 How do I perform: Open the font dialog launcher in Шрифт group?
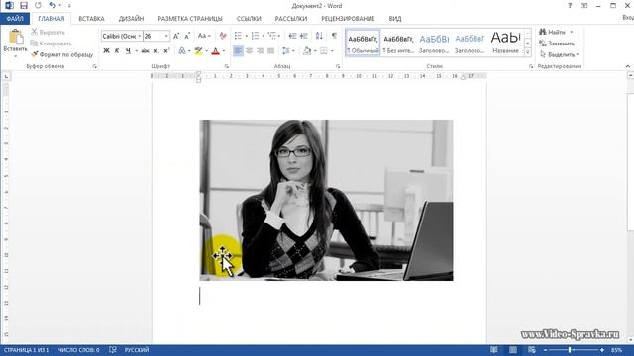tap(226, 66)
